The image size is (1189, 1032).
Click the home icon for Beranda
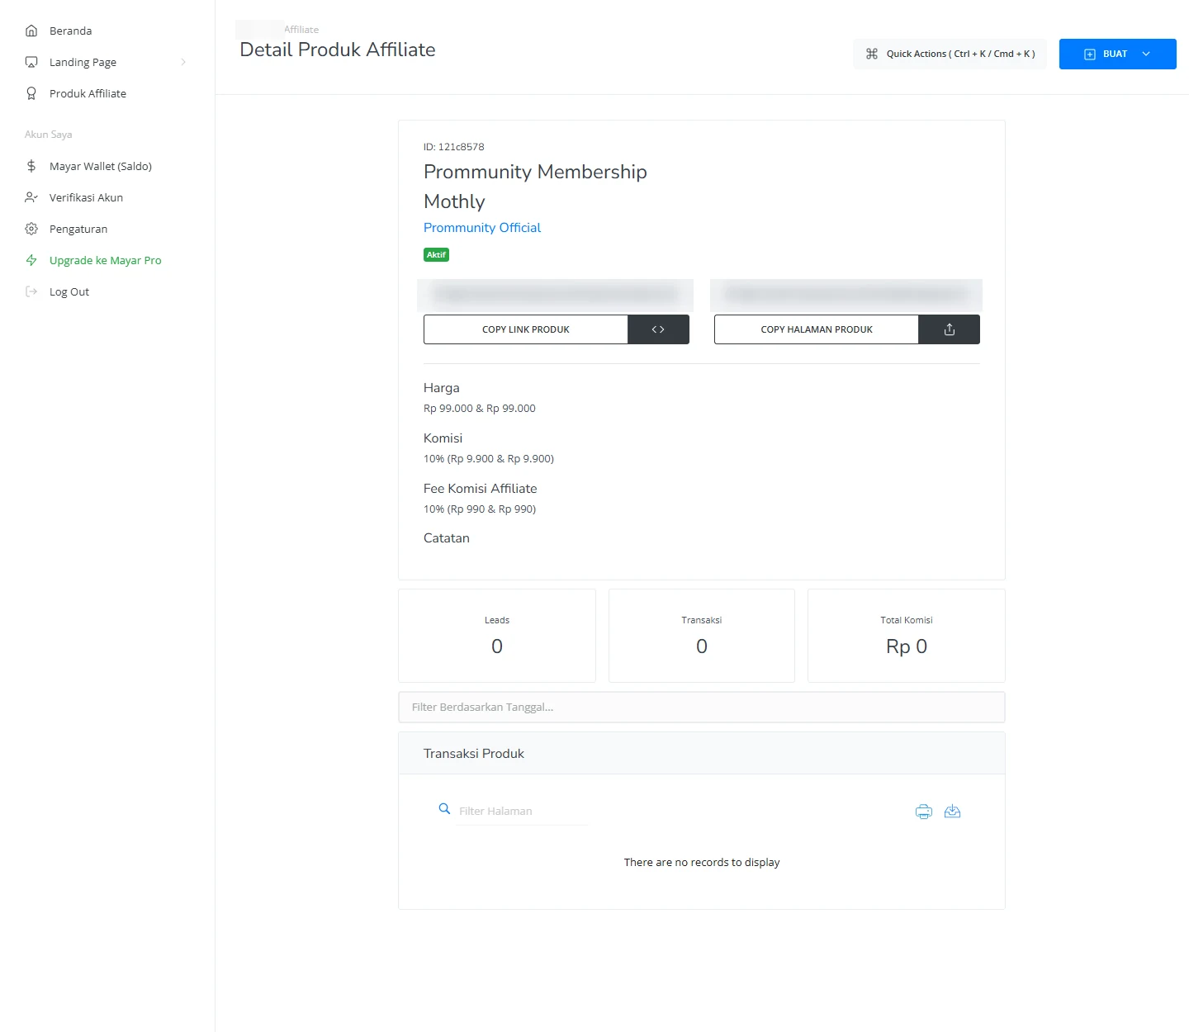point(31,31)
